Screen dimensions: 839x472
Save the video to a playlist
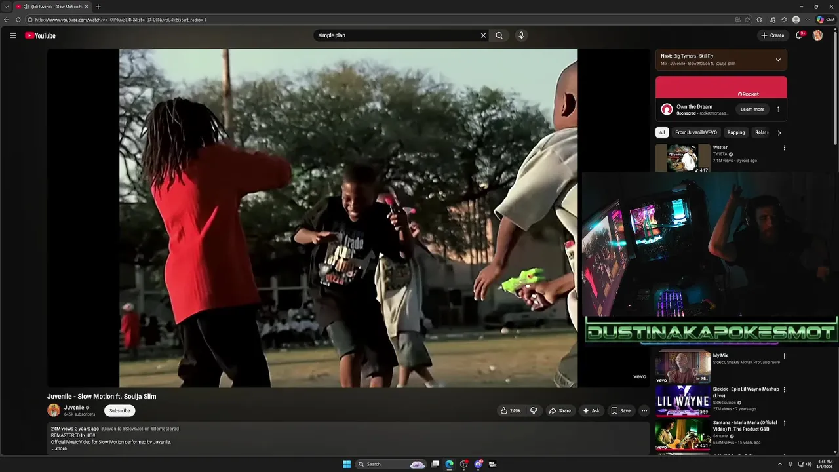point(621,411)
